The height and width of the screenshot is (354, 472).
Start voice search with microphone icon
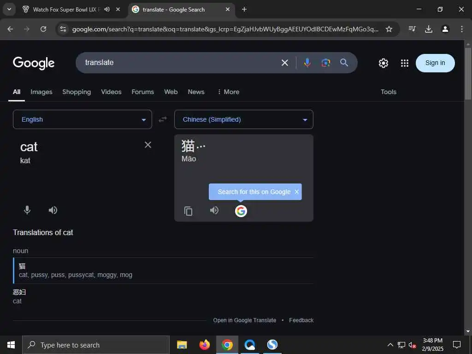coord(307,63)
